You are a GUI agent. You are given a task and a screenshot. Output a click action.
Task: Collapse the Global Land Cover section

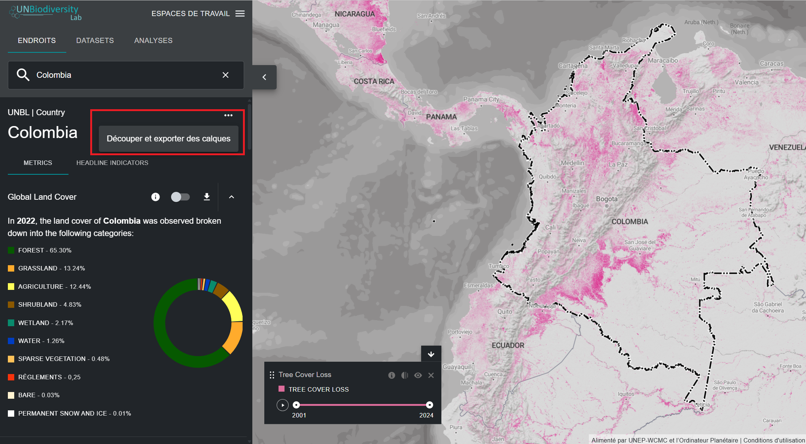(231, 197)
